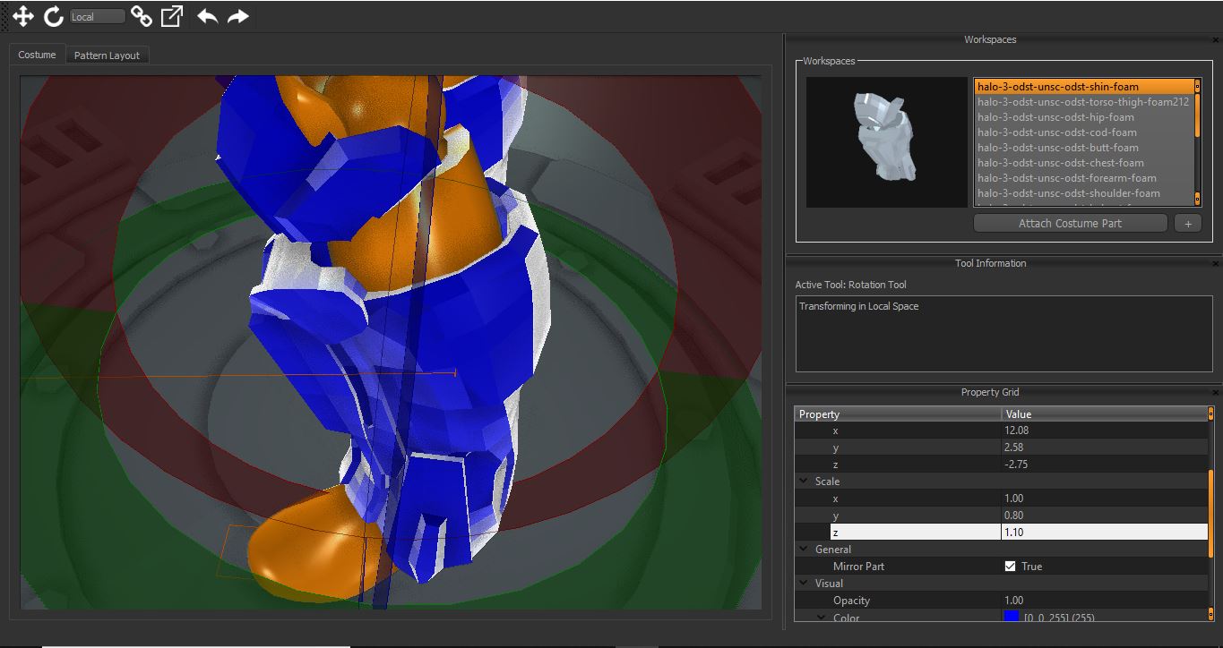
Task: Click the Scale x value 1.00
Action: (x=1104, y=499)
